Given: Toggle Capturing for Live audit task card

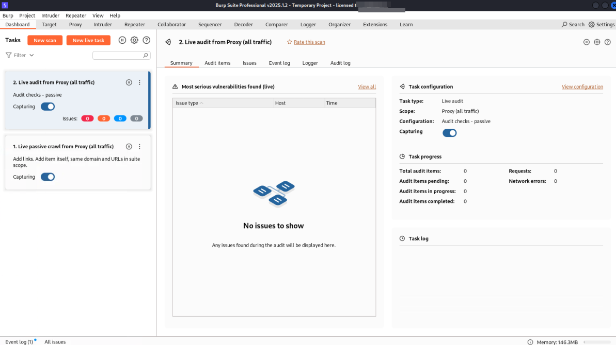Looking at the screenshot, I should pyautogui.click(x=48, y=107).
